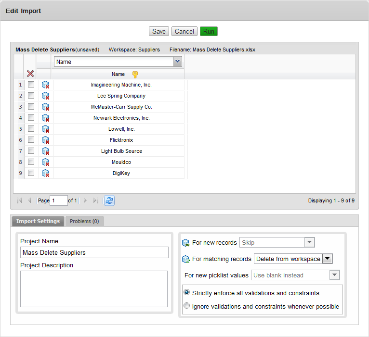
Task: Click the green Run button
Action: coord(209,31)
